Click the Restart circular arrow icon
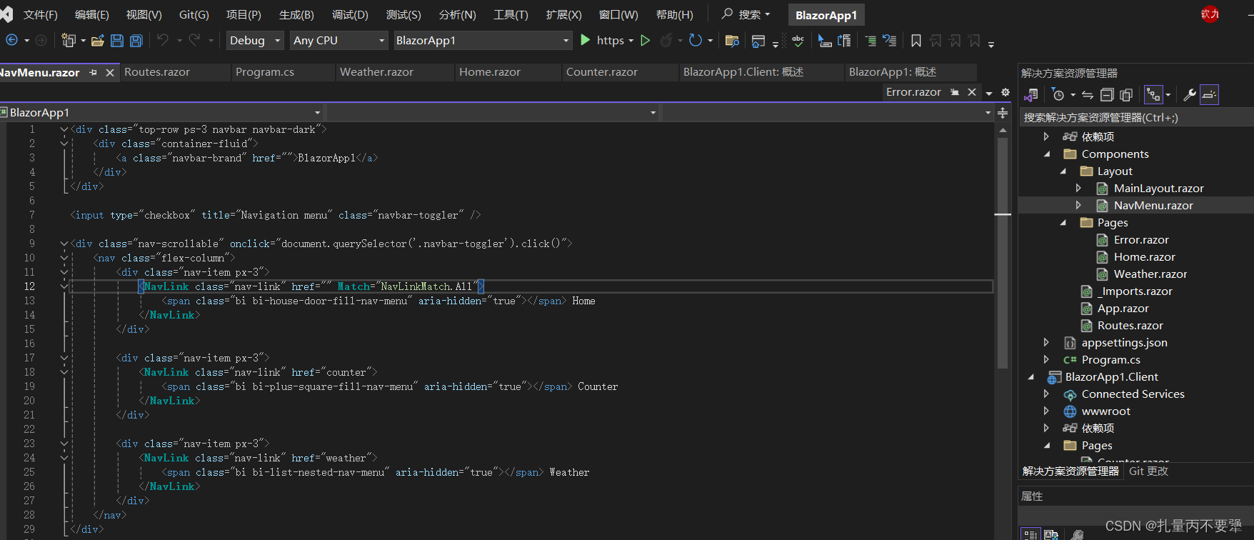The width and height of the screenshot is (1254, 540). [x=696, y=41]
